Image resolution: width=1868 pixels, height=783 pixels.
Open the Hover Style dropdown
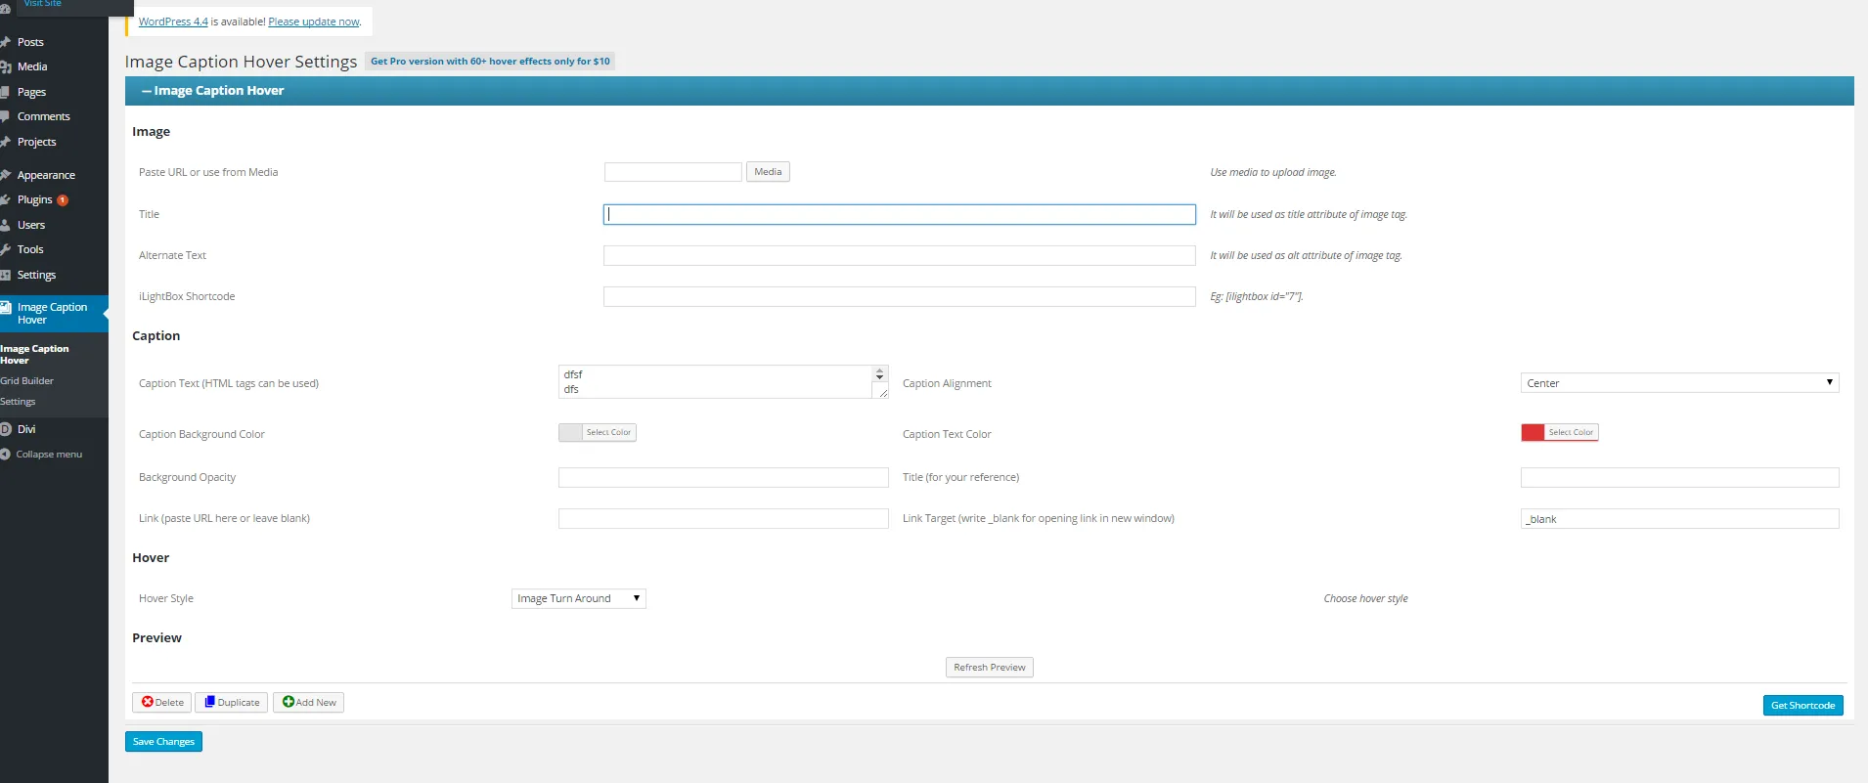[579, 598]
